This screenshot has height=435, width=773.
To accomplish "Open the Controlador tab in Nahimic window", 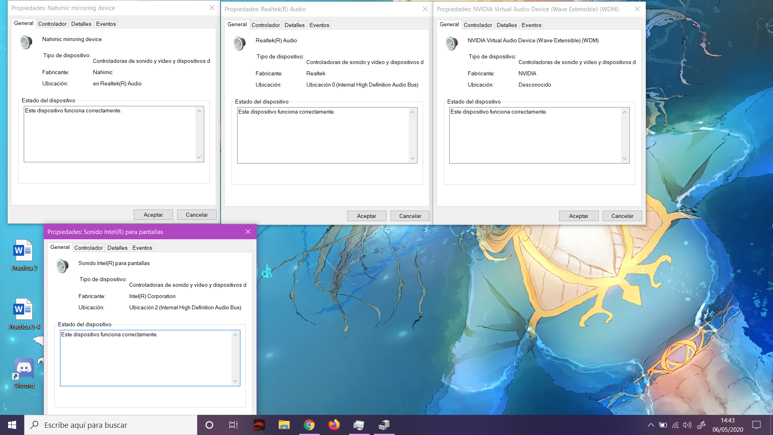I will point(52,24).
